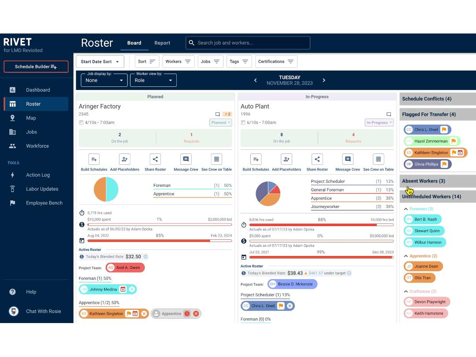
Task: Click See Crew on Table for Aringer Factory
Action: 216,160
